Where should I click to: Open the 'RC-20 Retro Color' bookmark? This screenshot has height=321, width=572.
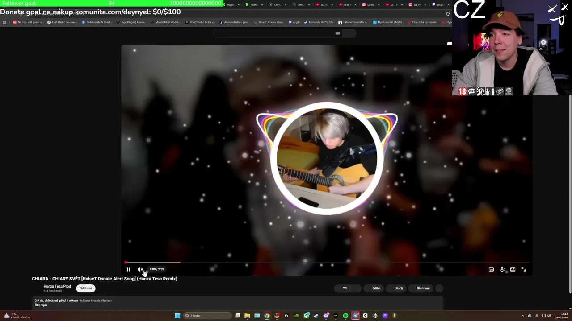tap(200, 22)
